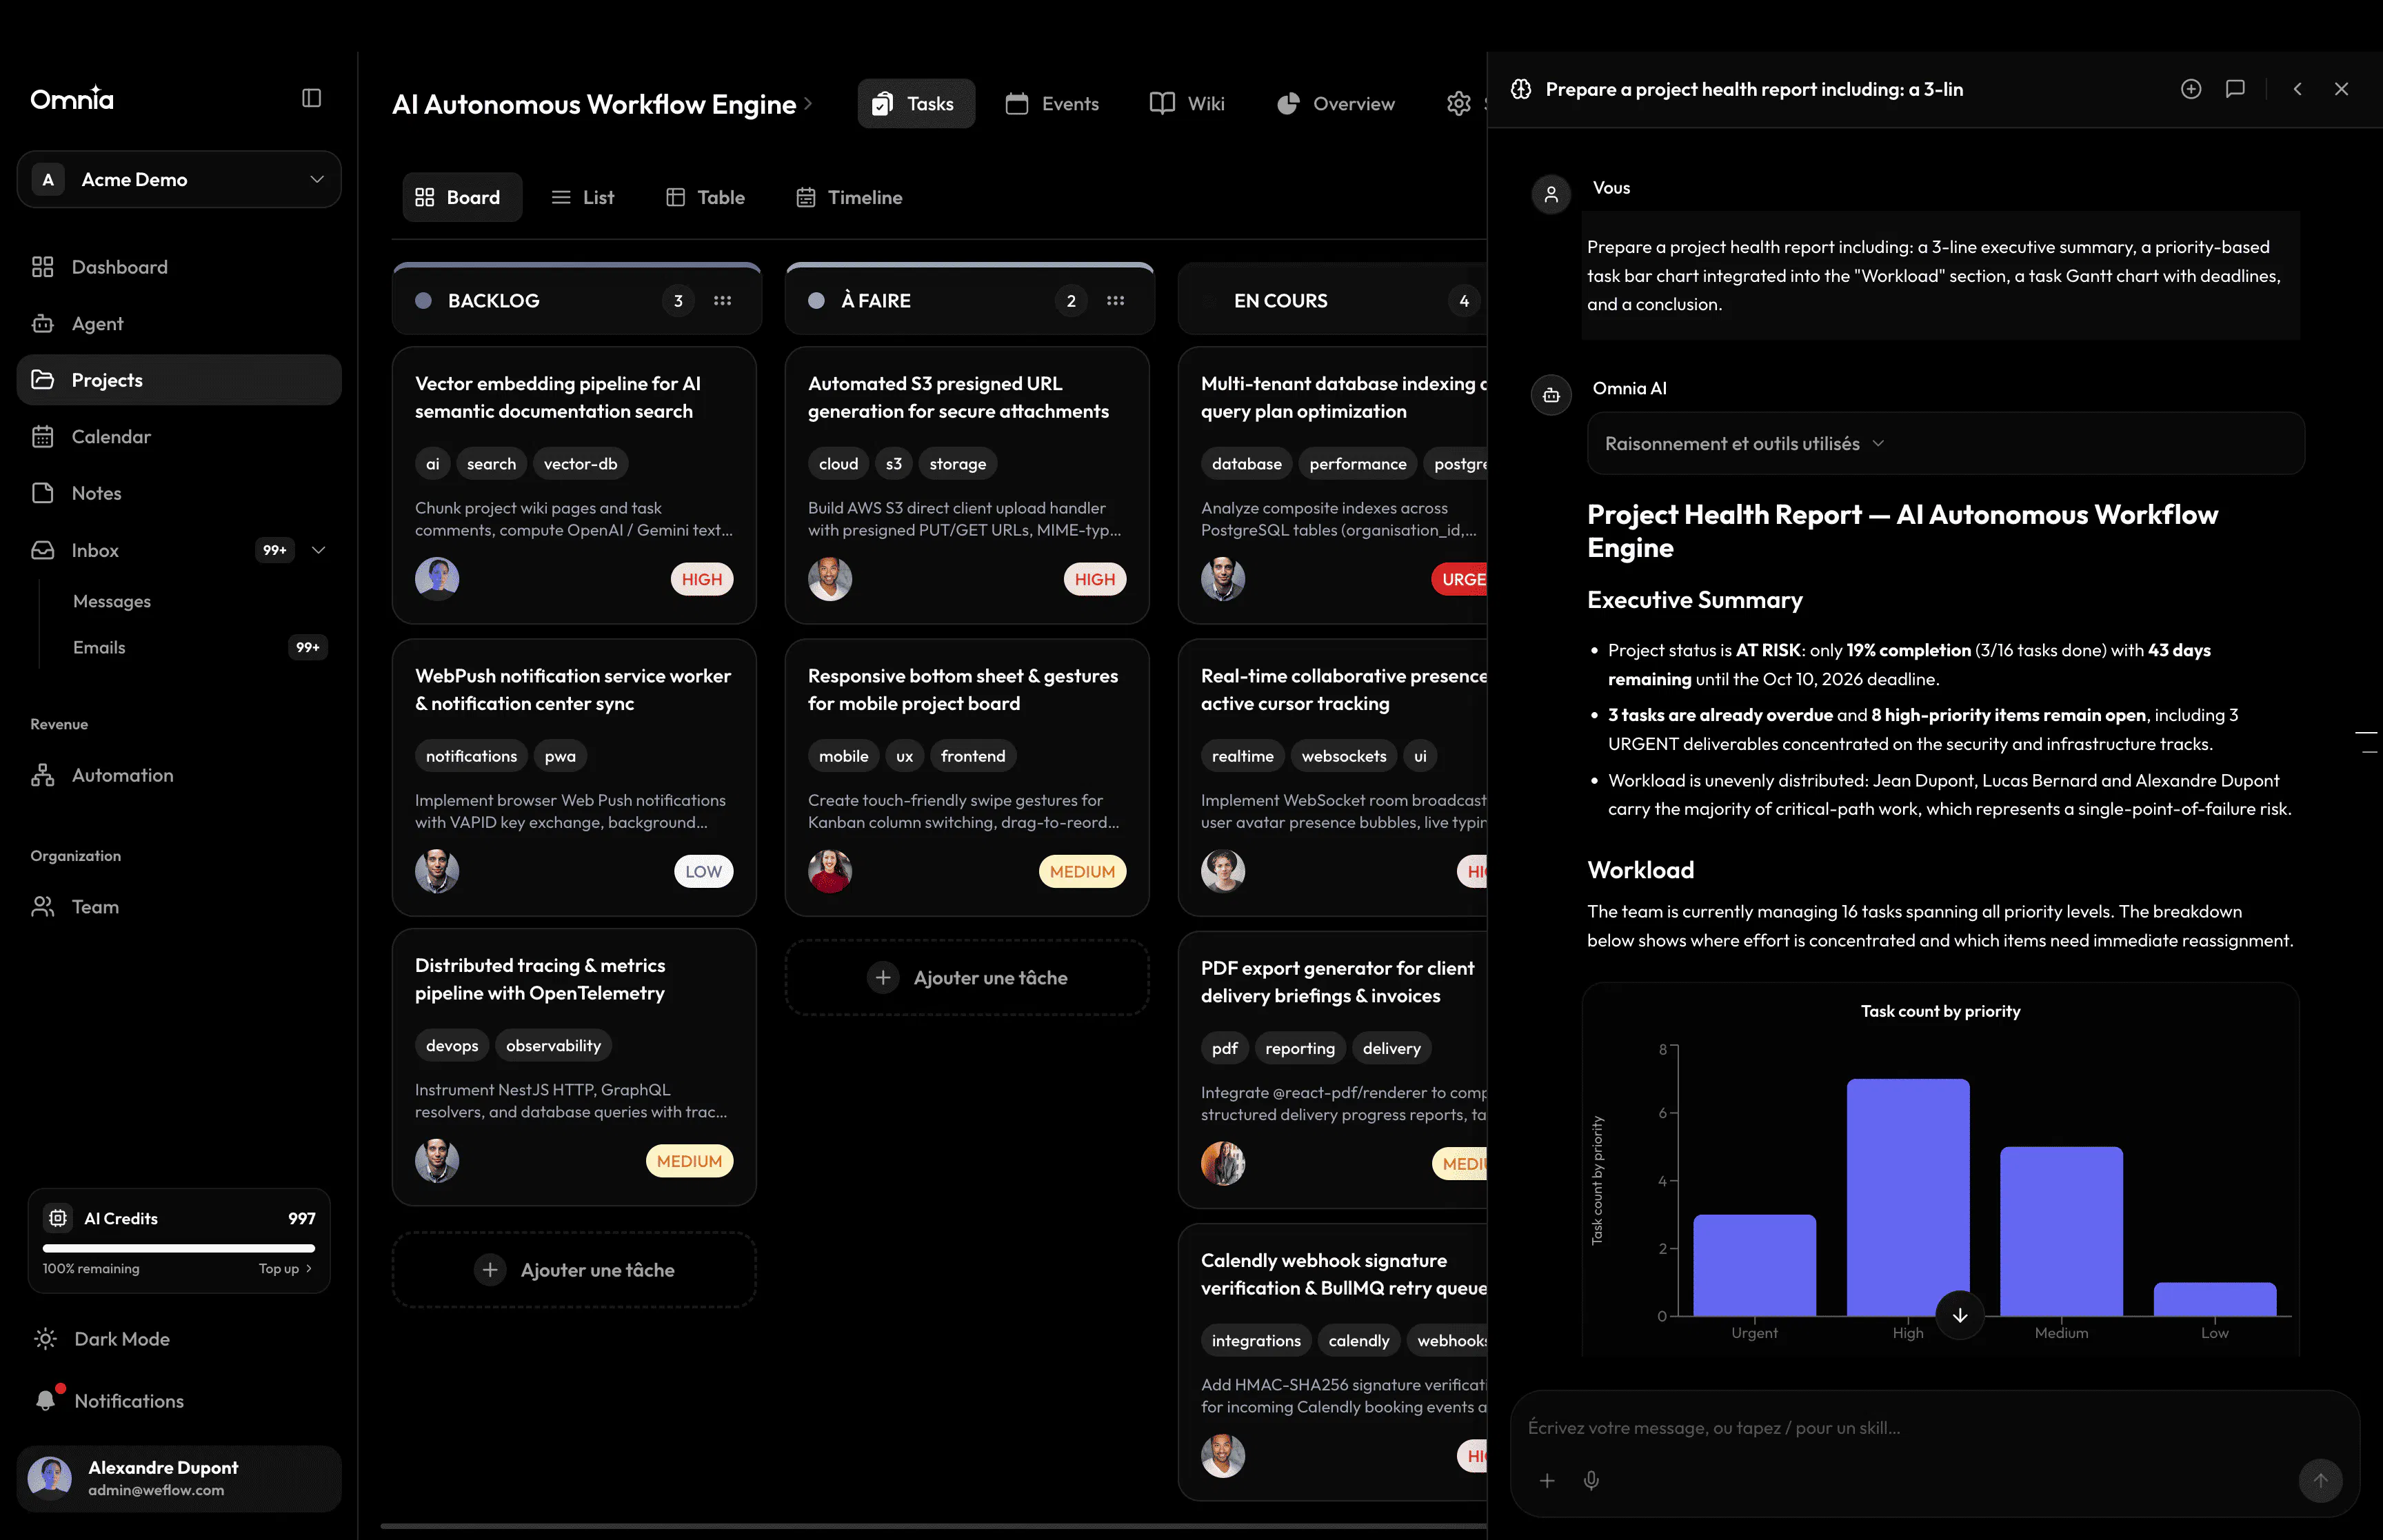Collapse the sidebar panel icon

click(x=311, y=98)
